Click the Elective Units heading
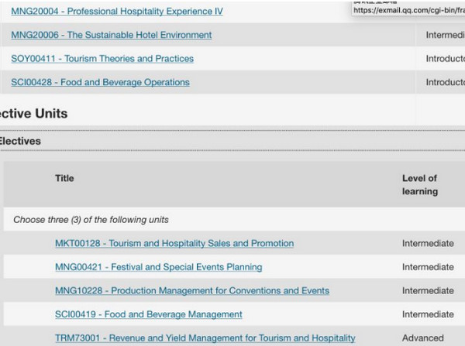This screenshot has width=465, height=346. (33, 114)
